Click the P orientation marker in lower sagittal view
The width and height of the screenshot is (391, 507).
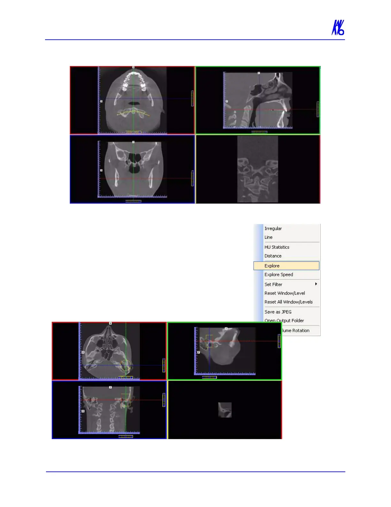198,352
